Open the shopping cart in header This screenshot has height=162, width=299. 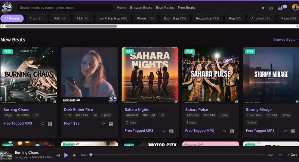coord(280,8)
